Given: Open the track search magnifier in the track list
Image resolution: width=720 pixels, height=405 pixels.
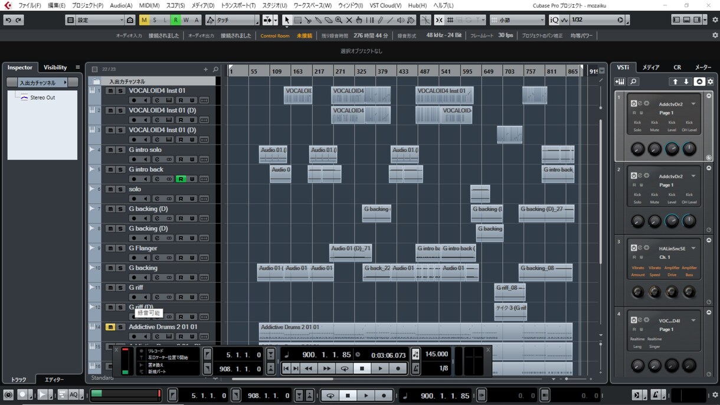Looking at the screenshot, I should pyautogui.click(x=215, y=70).
